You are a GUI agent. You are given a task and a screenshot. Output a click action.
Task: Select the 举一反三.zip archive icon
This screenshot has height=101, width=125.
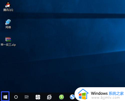(8, 39)
